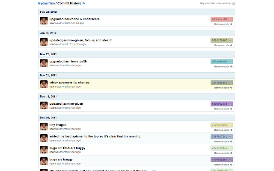274x171 pixels.
Task: Click the arrow icon on the teal commit badge
Action: tap(230, 62)
